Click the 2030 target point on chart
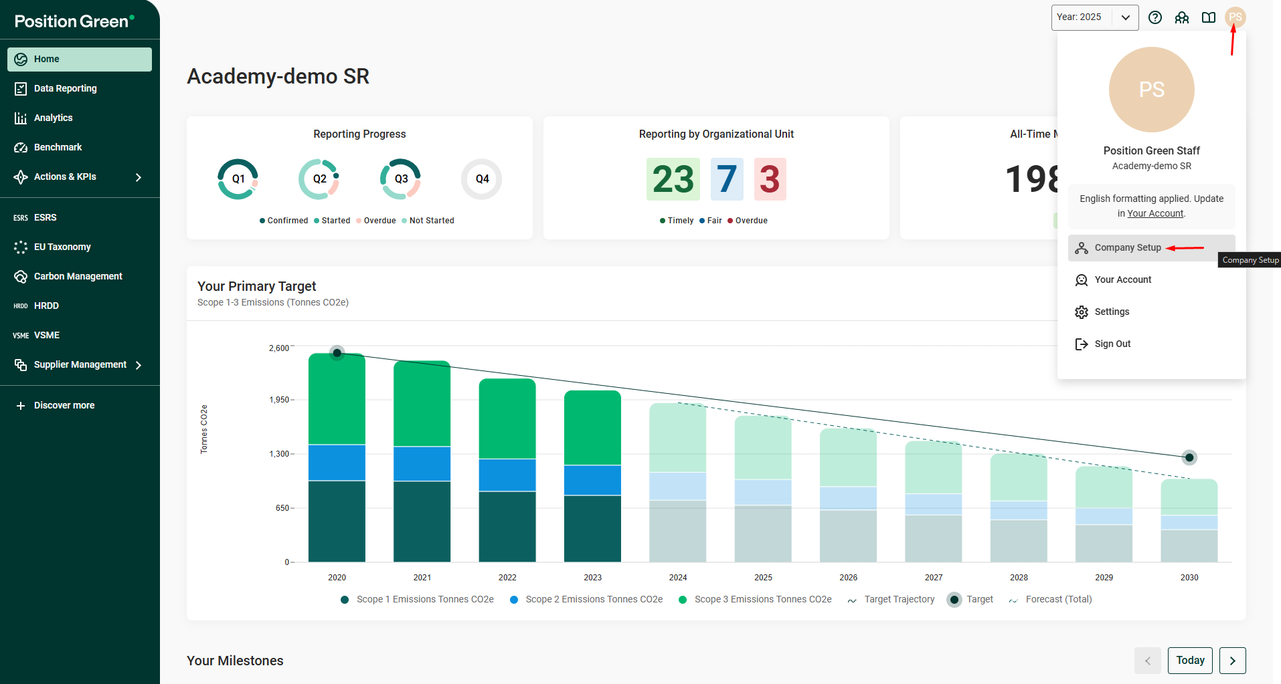Viewport: 1281px width, 684px height. coord(1189,458)
